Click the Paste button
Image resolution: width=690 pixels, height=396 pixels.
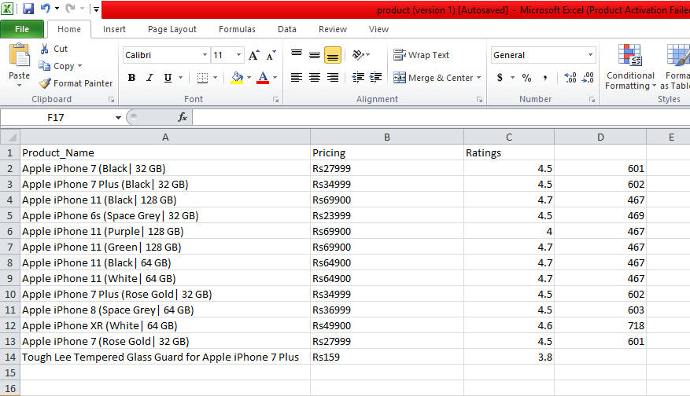tap(19, 66)
